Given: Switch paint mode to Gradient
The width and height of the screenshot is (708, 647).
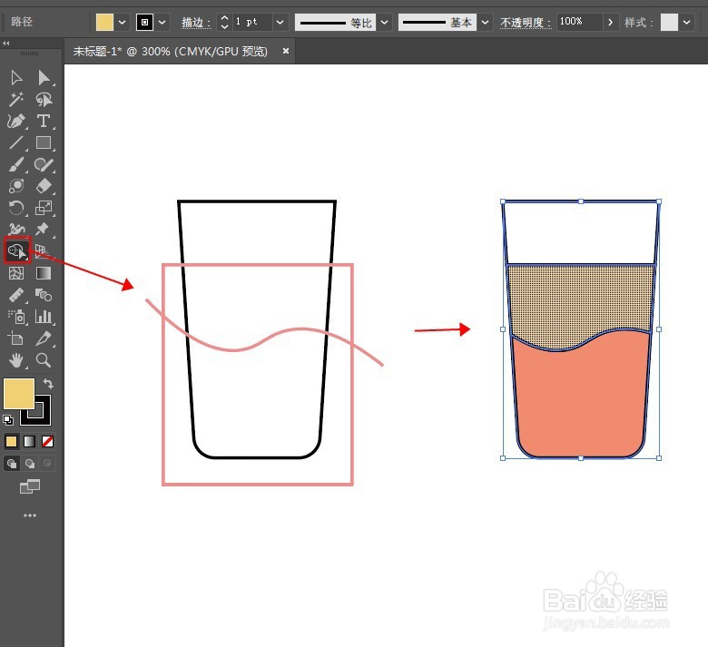Looking at the screenshot, I should coord(29,441).
